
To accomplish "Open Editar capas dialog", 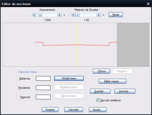I will 112,81.
